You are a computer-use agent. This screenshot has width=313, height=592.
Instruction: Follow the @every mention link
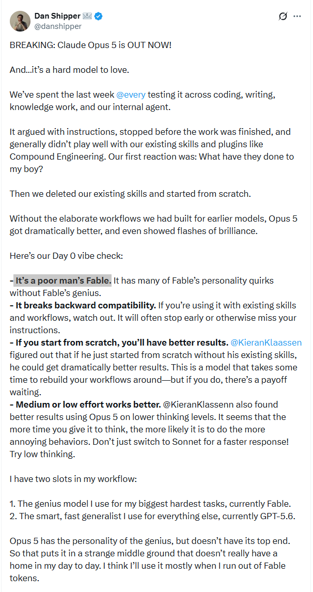tap(131, 95)
